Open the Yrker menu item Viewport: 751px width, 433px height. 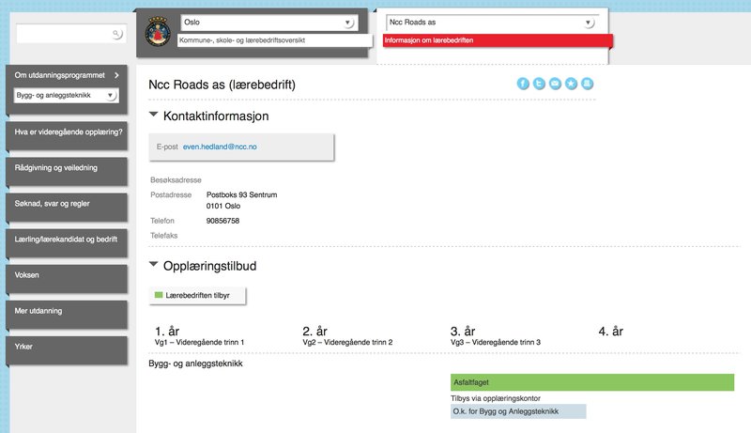pos(67,350)
